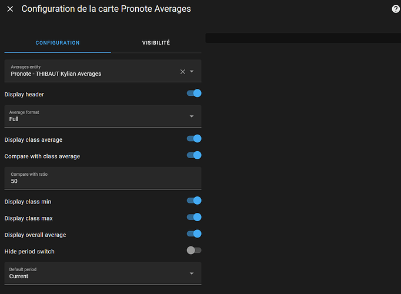Open the Average format dropdown

[x=103, y=116]
